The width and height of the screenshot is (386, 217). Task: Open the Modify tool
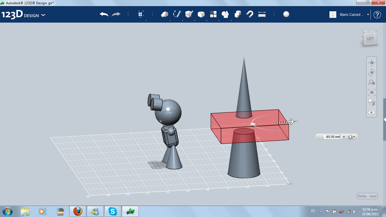pos(201,14)
